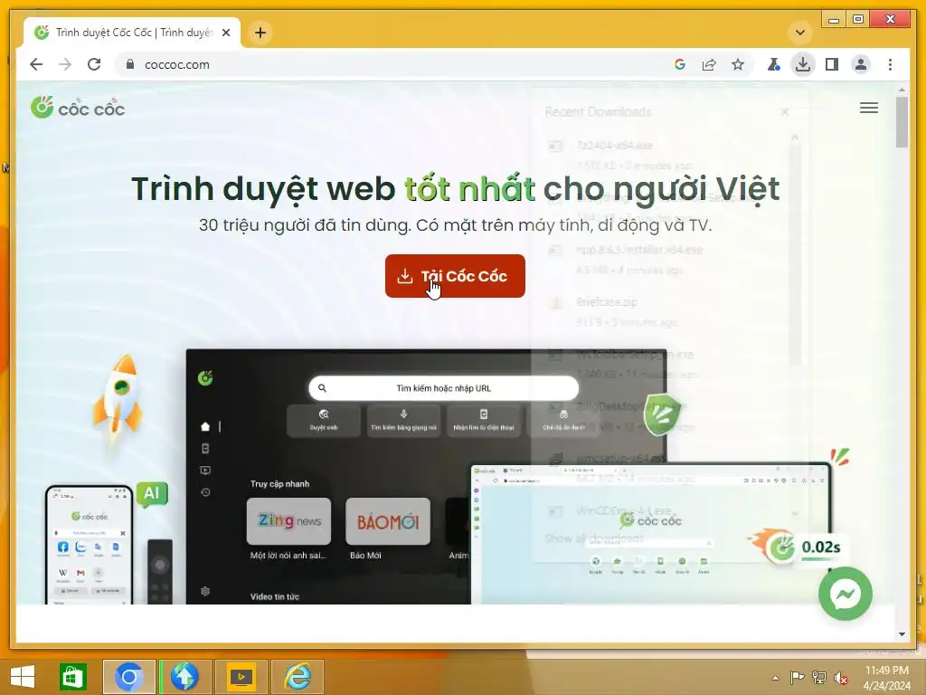Click the Google icon in the address bar
The width and height of the screenshot is (926, 695).
(x=680, y=64)
